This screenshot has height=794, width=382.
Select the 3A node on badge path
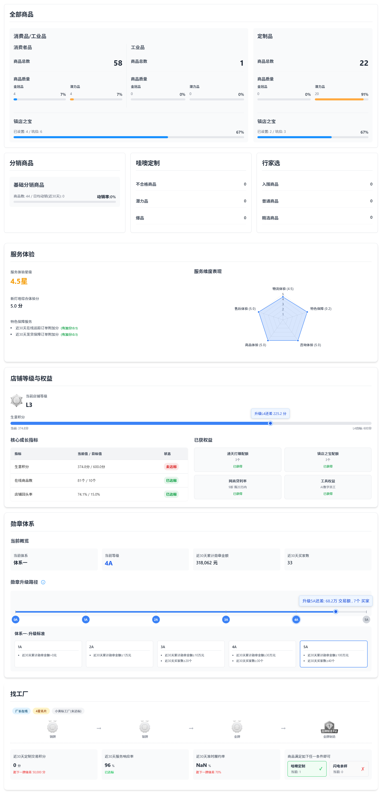click(226, 620)
